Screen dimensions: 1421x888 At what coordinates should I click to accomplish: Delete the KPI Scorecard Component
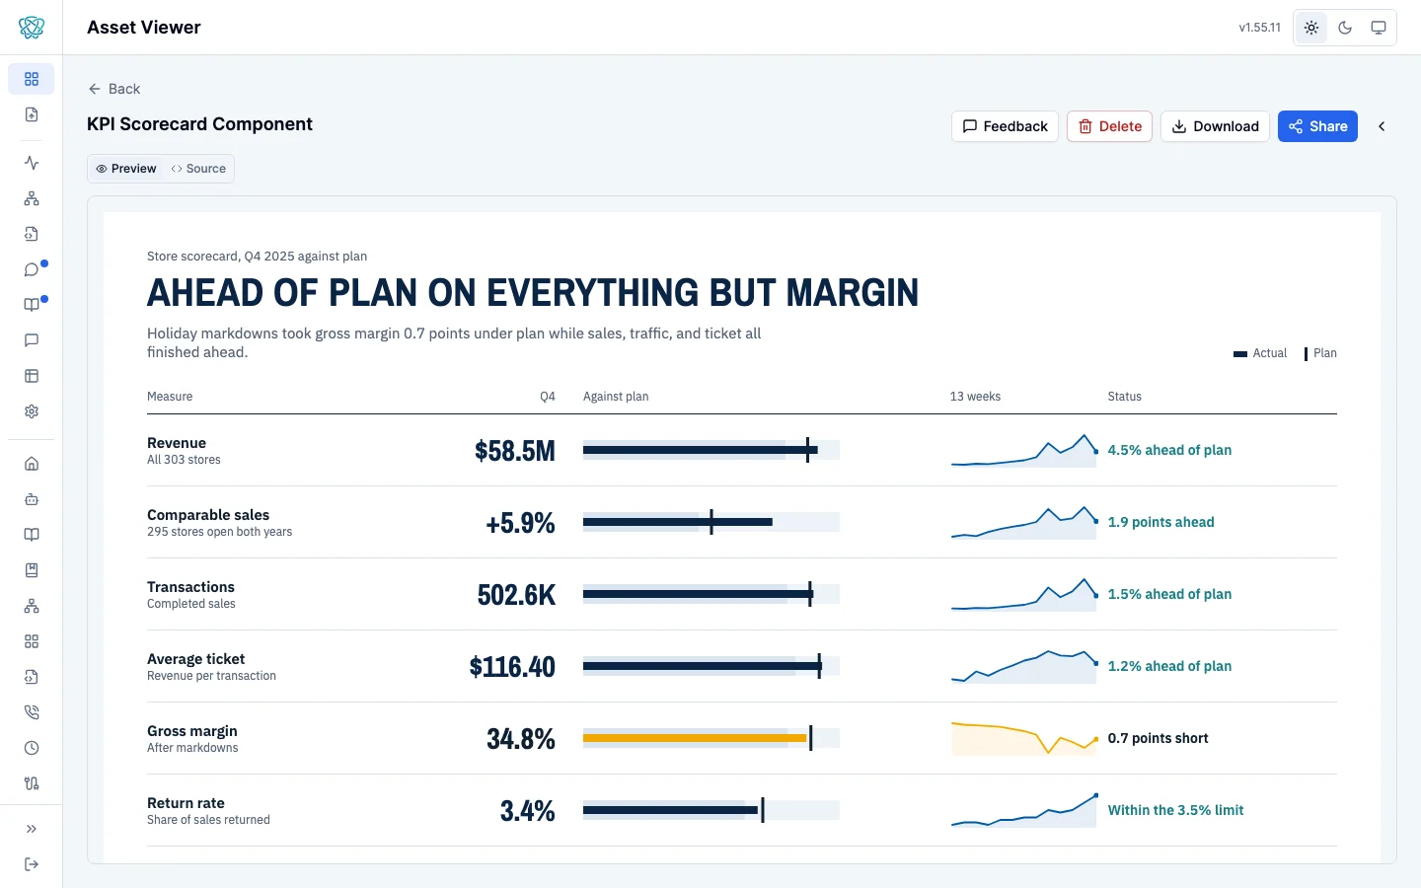click(1109, 126)
